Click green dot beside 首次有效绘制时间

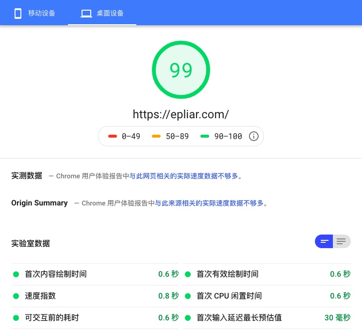pyautogui.click(x=188, y=274)
